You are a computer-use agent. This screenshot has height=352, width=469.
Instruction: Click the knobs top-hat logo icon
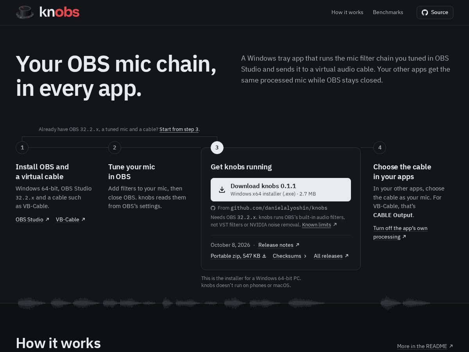click(25, 12)
